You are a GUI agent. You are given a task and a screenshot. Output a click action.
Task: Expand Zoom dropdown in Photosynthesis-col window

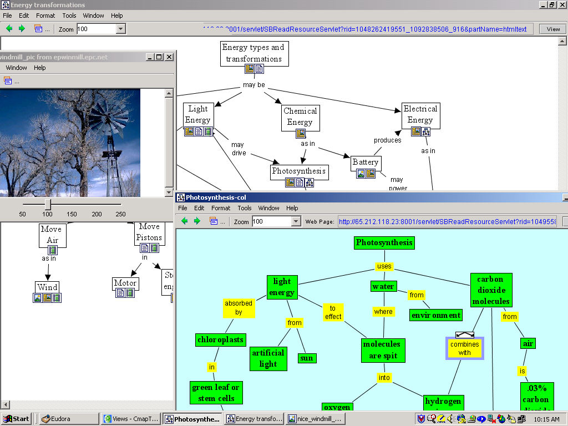(296, 221)
